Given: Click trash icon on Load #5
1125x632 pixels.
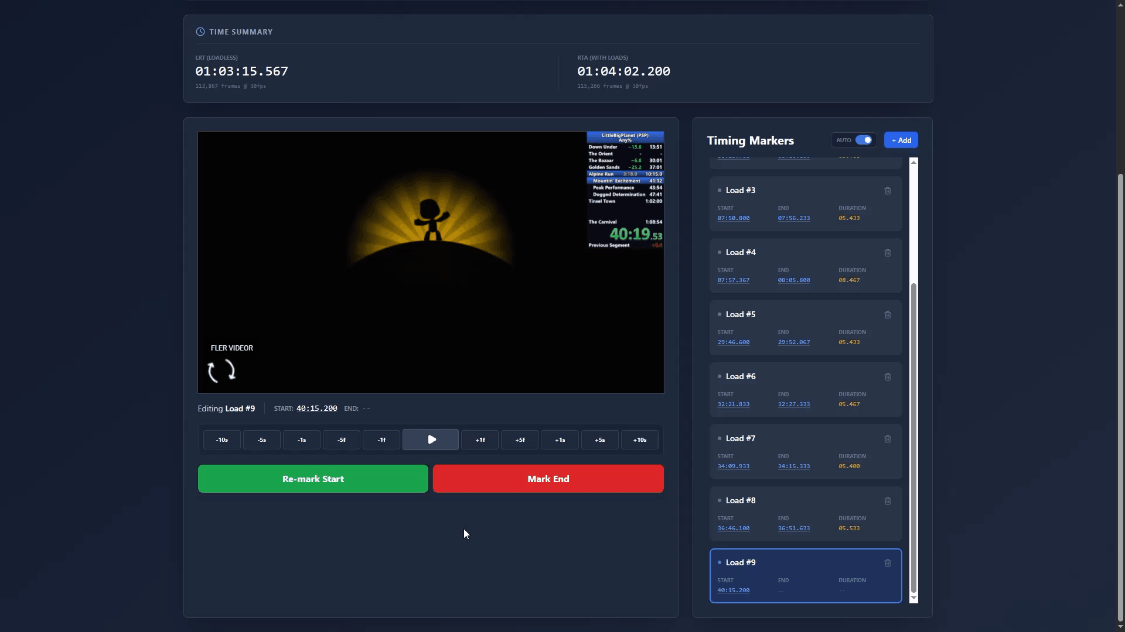Looking at the screenshot, I should 888,315.
